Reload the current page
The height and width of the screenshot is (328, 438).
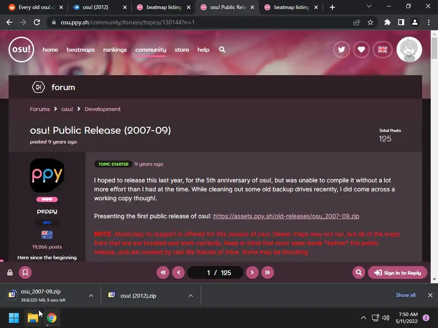click(37, 22)
